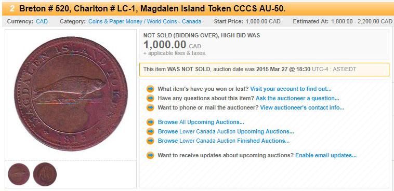This screenshot has height=191, width=394.
Task: Ask the auctioneer a question link
Action: [x=297, y=98]
